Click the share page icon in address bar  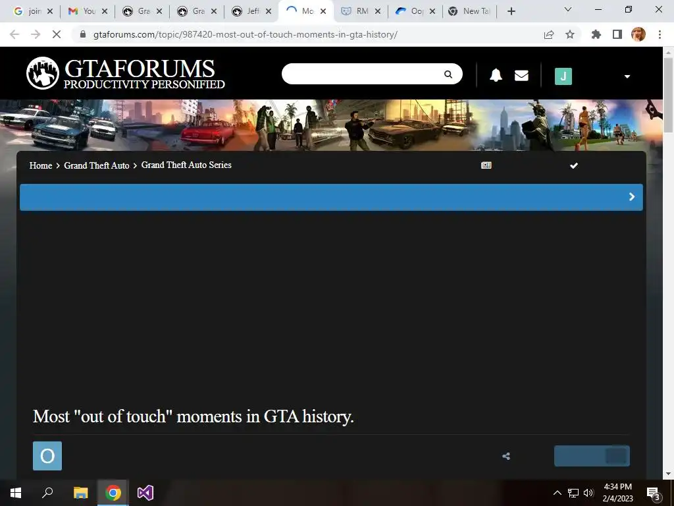548,34
